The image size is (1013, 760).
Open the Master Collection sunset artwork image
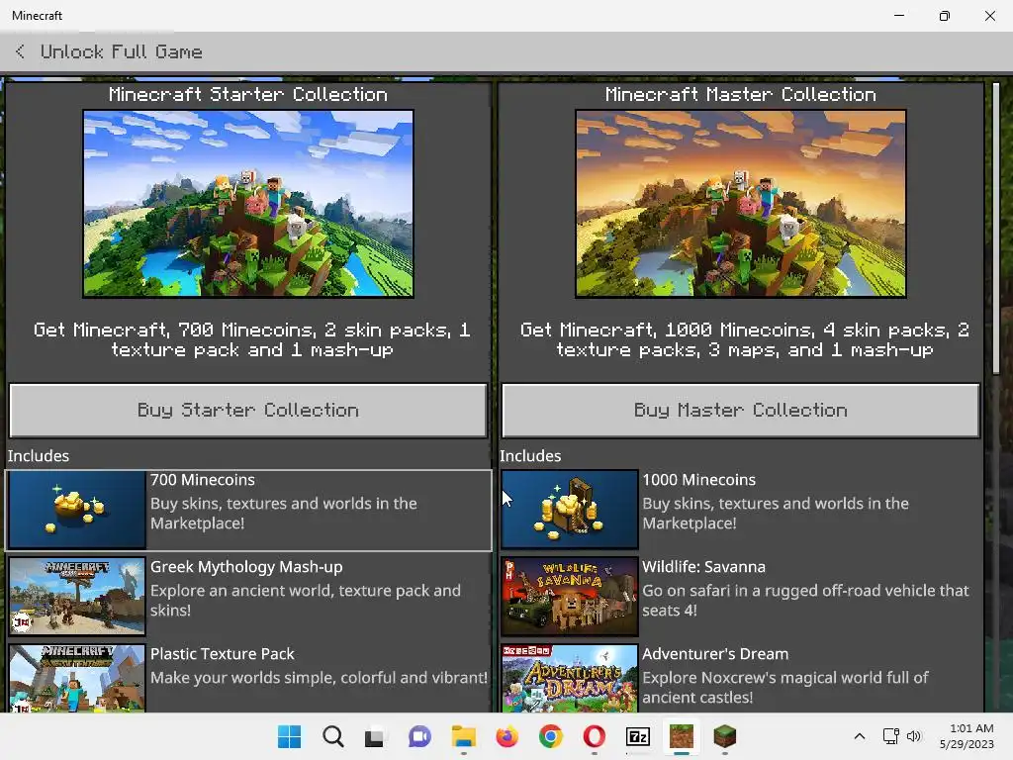[740, 204]
